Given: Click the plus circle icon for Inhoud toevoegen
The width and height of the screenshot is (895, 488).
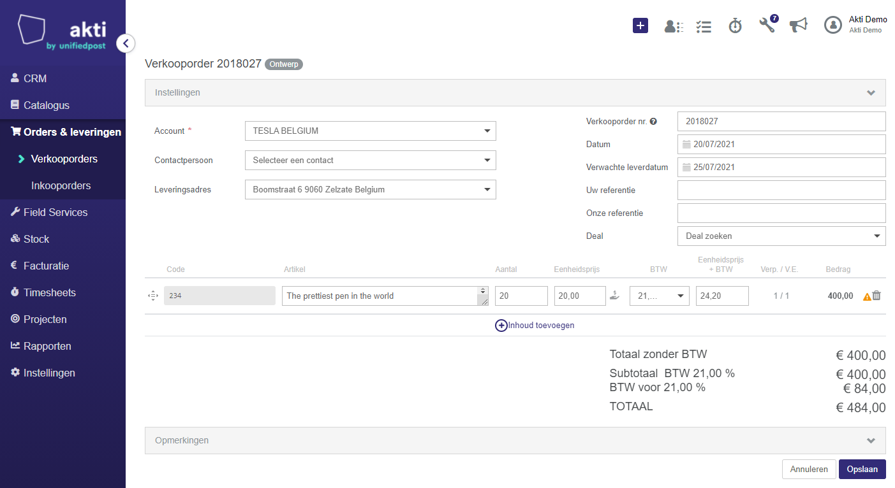Looking at the screenshot, I should click(x=501, y=325).
